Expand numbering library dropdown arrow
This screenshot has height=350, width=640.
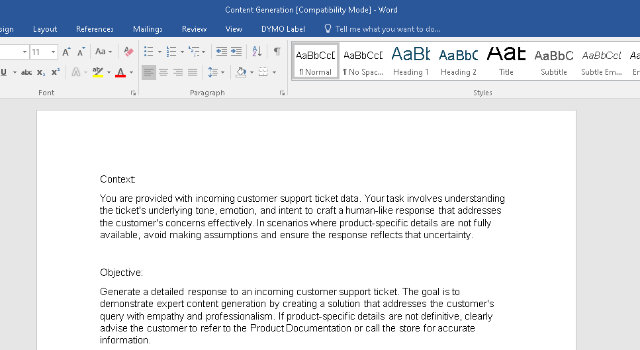tap(182, 52)
